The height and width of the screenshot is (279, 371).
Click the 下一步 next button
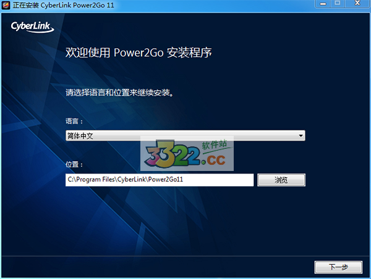pos(338,267)
